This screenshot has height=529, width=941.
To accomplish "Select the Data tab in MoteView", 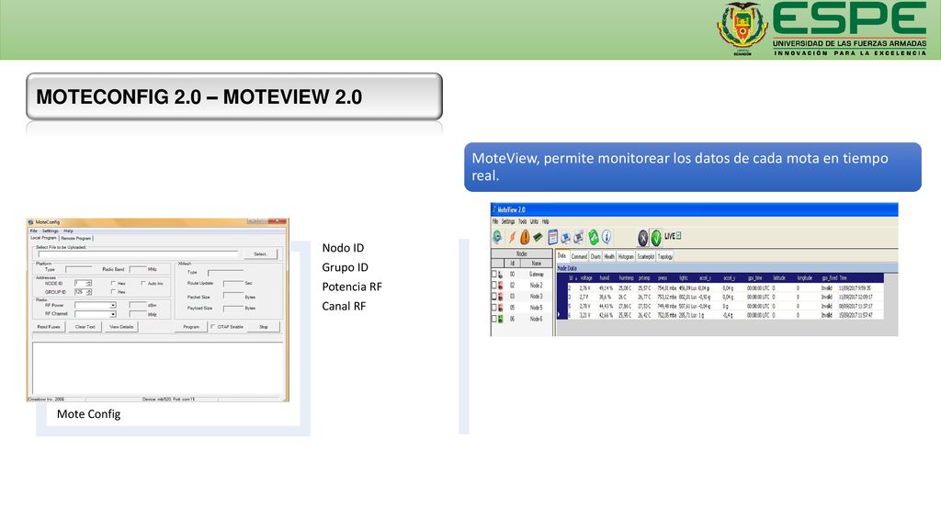I will point(561,256).
